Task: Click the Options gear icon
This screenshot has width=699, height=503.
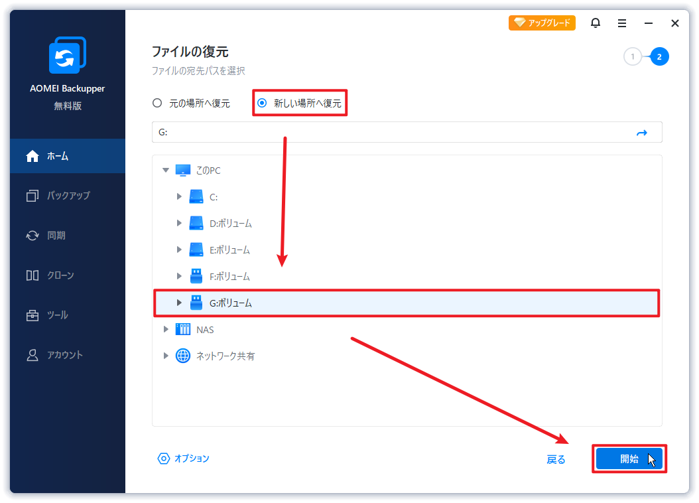Action: pyautogui.click(x=163, y=459)
